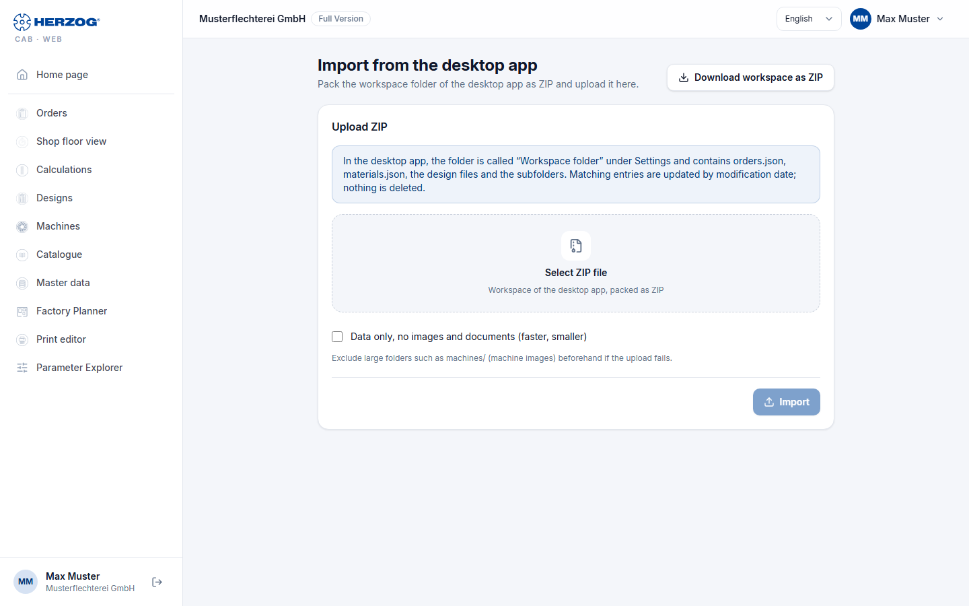This screenshot has height=606, width=969.
Task: Open Shop floor view
Action: pos(91,141)
